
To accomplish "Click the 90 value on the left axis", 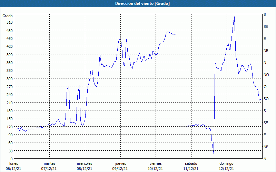I will pyautogui.click(x=10, y=135).
